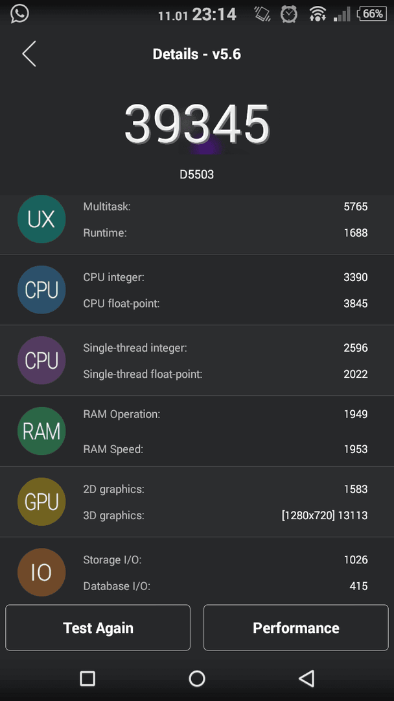
Task: Tap the teal UX circle icon
Action: (41, 219)
